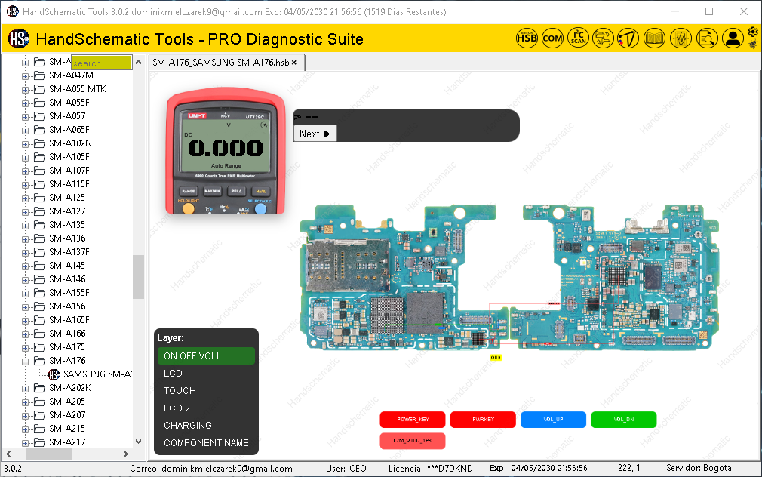Click the multimeter 0.000 display

click(226, 148)
